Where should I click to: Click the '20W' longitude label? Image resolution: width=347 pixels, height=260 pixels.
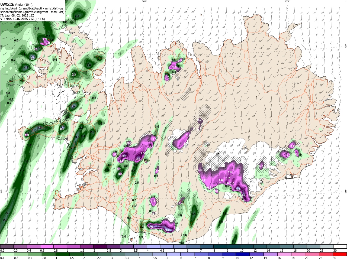[144, 1]
